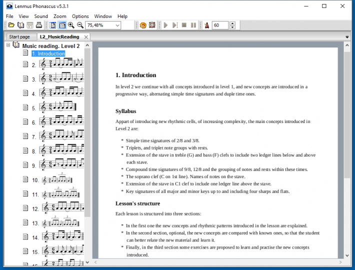
Task: Toggle the metronome icon
Action: [206, 25]
